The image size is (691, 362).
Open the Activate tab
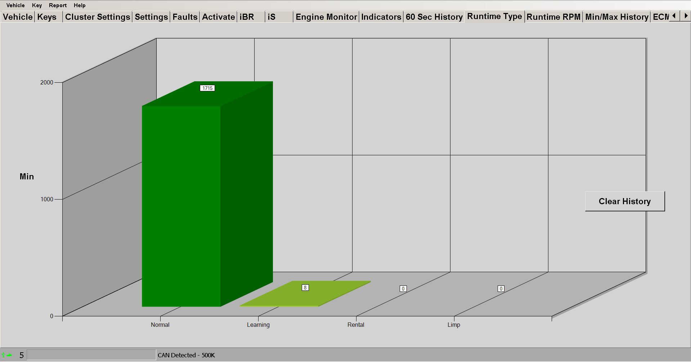coord(218,17)
